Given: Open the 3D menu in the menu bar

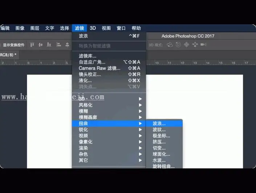Looking at the screenshot, I should click(x=93, y=28).
